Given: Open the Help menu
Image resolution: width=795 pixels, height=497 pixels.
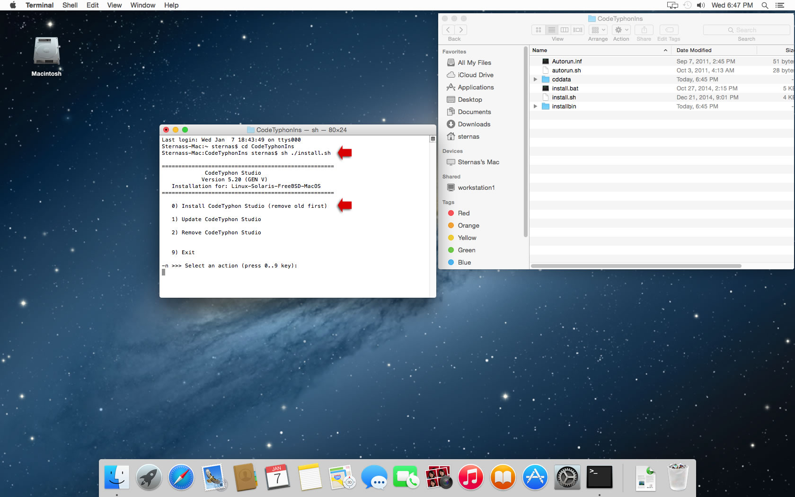Looking at the screenshot, I should tap(171, 5).
